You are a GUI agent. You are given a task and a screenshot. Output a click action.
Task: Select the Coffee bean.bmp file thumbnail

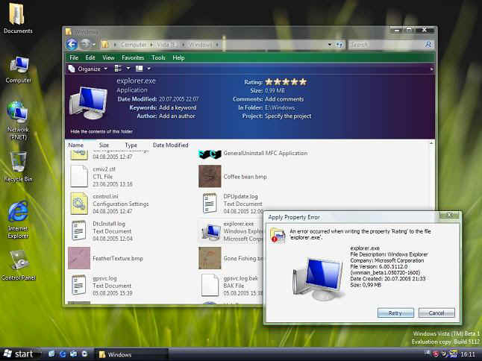210,176
